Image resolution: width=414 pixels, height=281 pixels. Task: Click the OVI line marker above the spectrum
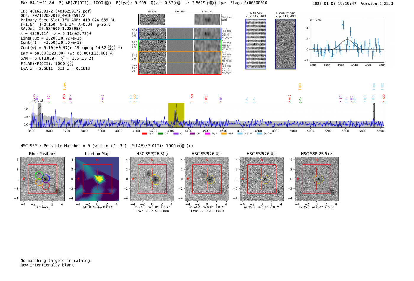click(64, 98)
